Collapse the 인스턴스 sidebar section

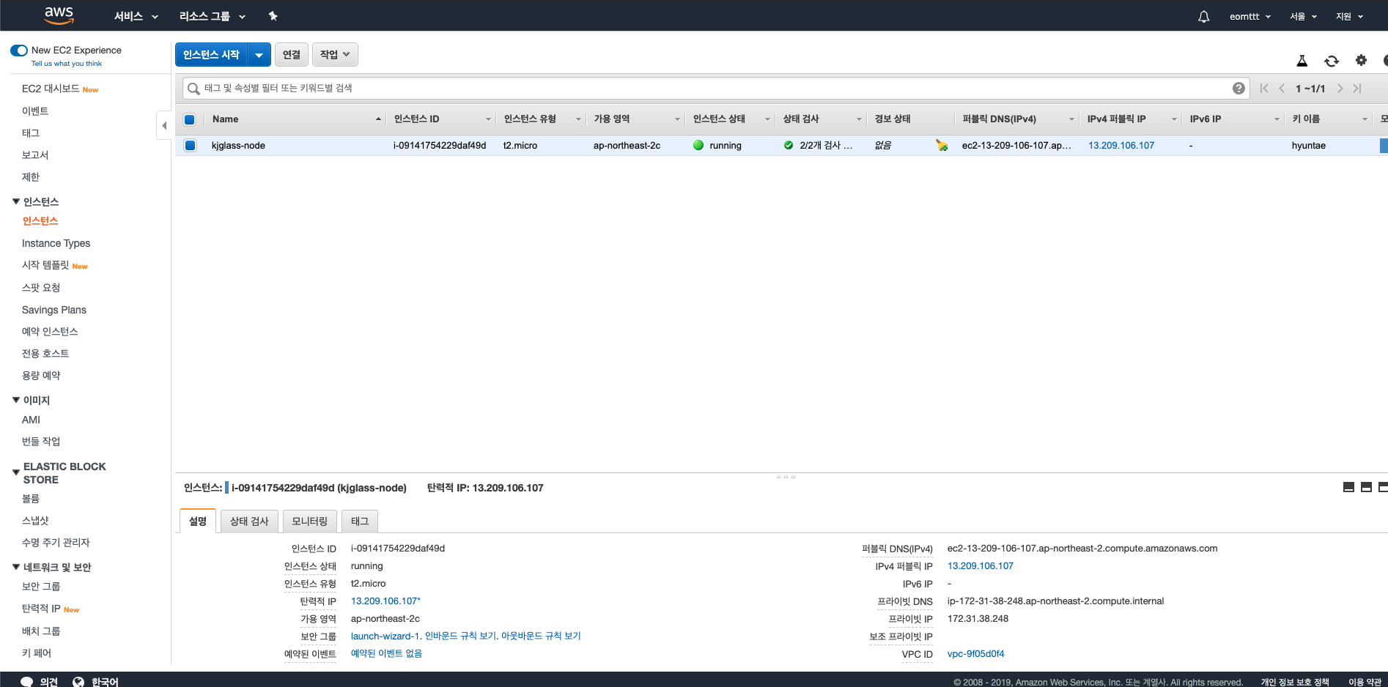click(16, 201)
